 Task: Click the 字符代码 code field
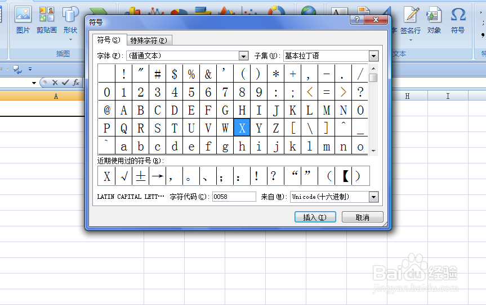[x=234, y=197]
